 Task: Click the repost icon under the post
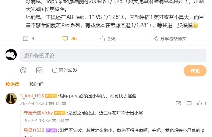coord(26,39)
